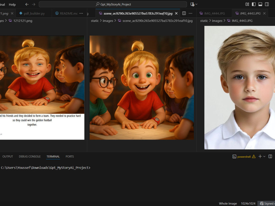275x206 pixels.
Task: Click images breadcrumb above IMG_4443 preview
Action: pos(217,21)
